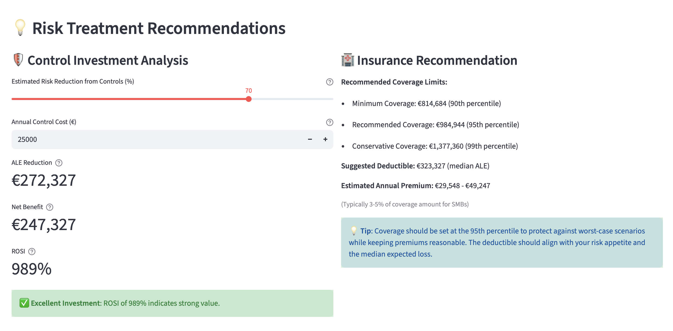Click the lightbulb icon in the Tip box
Viewport: 673px width, 331px height.
(x=353, y=231)
